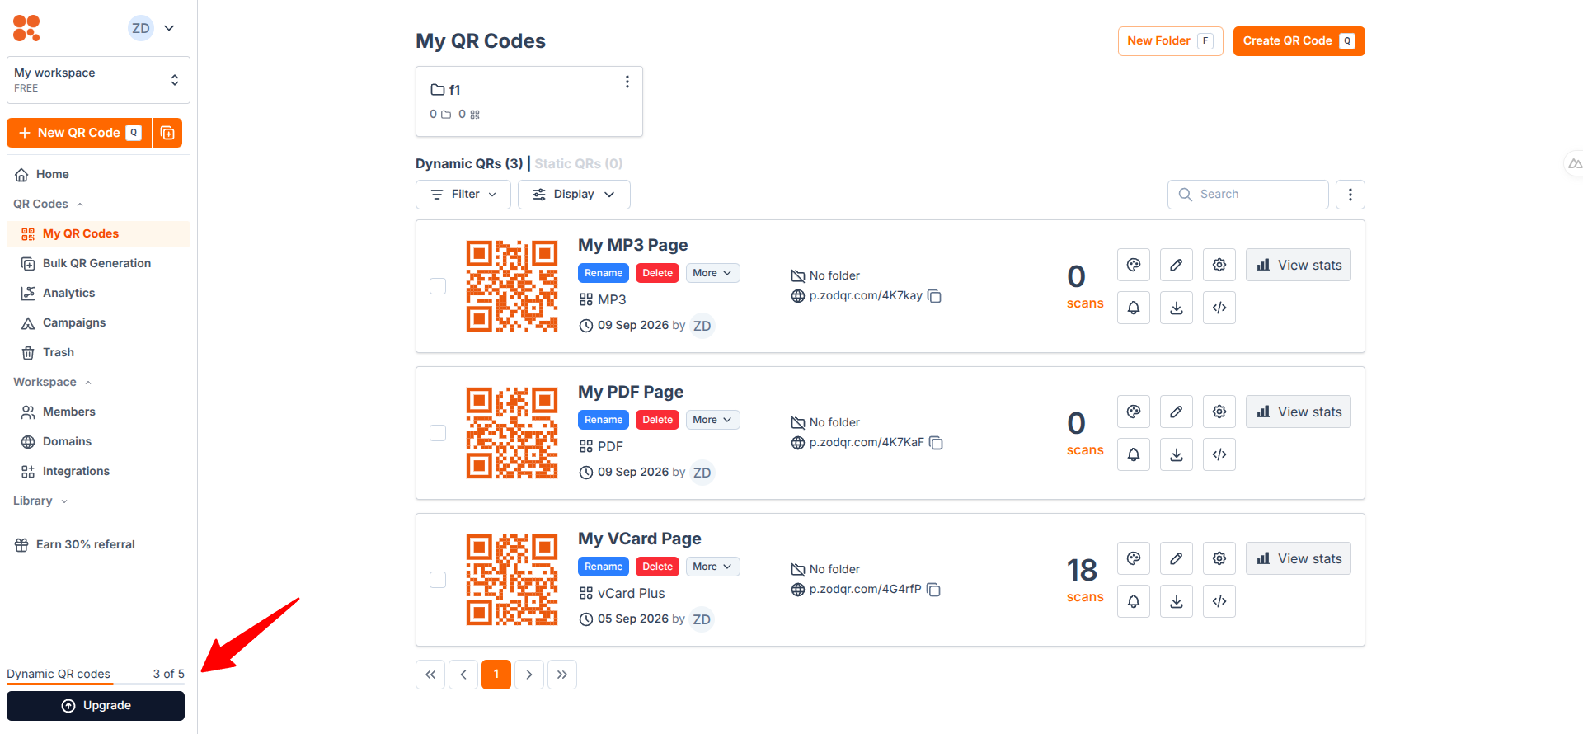The image size is (1583, 734).
Task: Go to Home in the sidebar
Action: tap(98, 174)
